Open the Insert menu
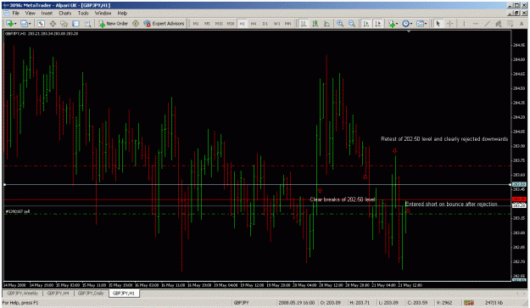Image resolution: width=530 pixels, height=308 pixels. pos(47,14)
